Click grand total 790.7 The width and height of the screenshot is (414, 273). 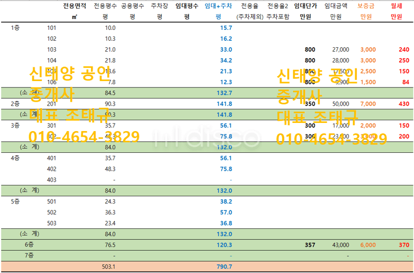click(224, 266)
